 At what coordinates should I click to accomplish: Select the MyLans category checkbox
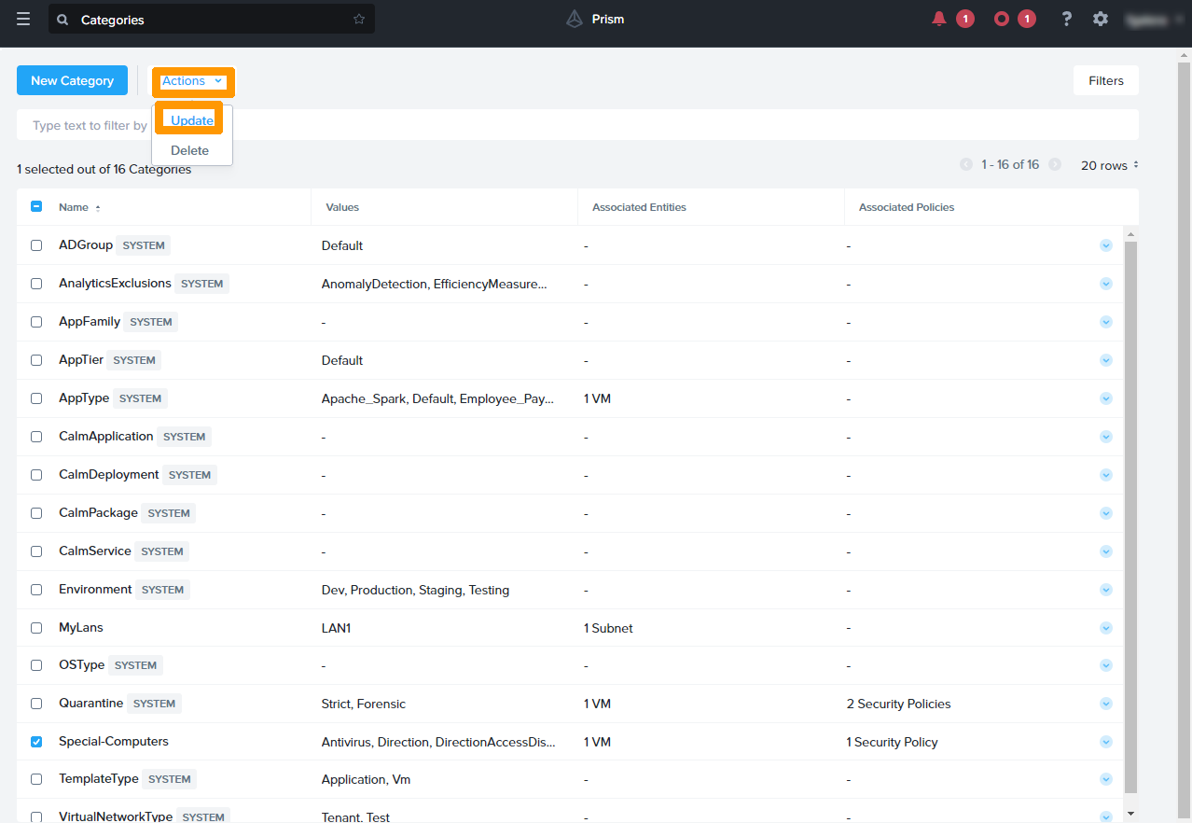36,628
